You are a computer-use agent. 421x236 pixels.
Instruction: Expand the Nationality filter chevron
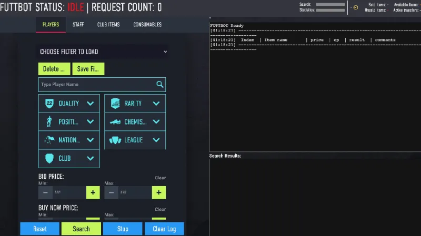point(91,140)
